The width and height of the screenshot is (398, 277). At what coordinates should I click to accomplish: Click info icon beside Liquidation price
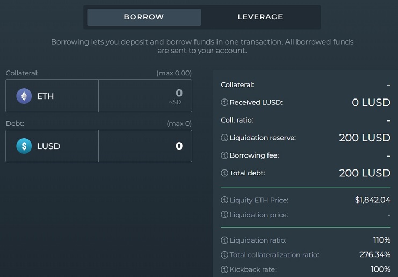(x=225, y=215)
